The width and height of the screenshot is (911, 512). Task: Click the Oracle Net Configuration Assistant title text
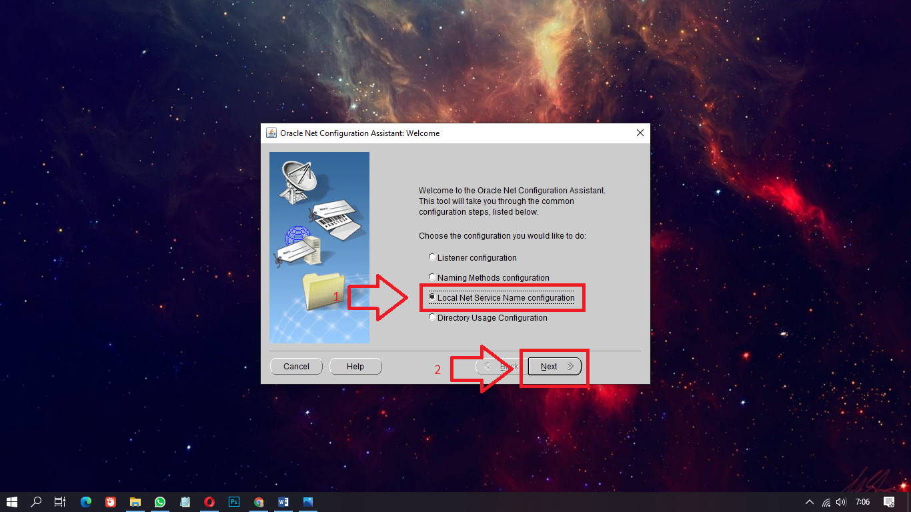click(359, 133)
